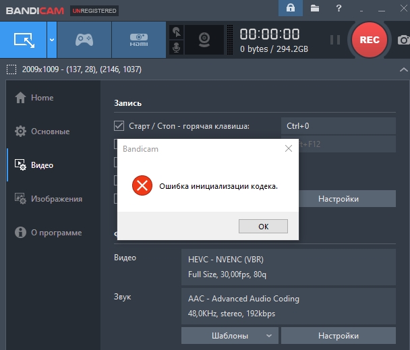Open screen recording mode dropdown arrow
410x350 pixels.
52,40
